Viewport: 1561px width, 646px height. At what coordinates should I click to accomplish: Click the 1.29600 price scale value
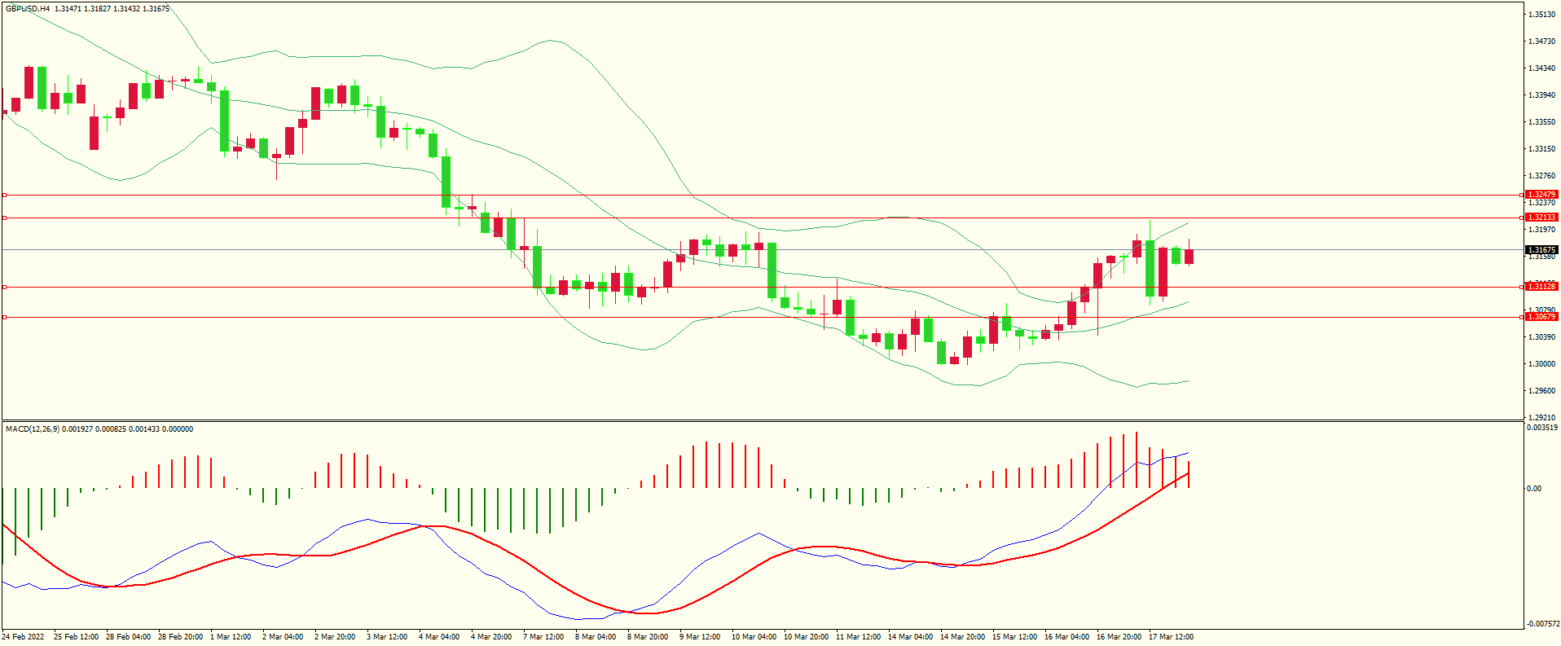click(x=1541, y=391)
